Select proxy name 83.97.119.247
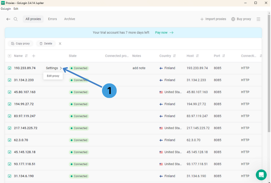Screen dimensions: 271x183 pos(25,116)
